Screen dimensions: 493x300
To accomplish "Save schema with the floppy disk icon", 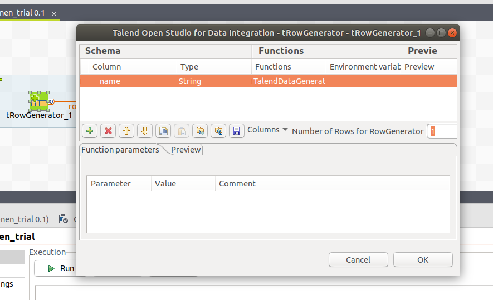I will pyautogui.click(x=236, y=131).
